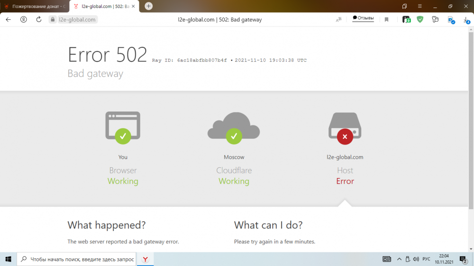
Task: Open the Windows notification center
Action: [x=463, y=259]
